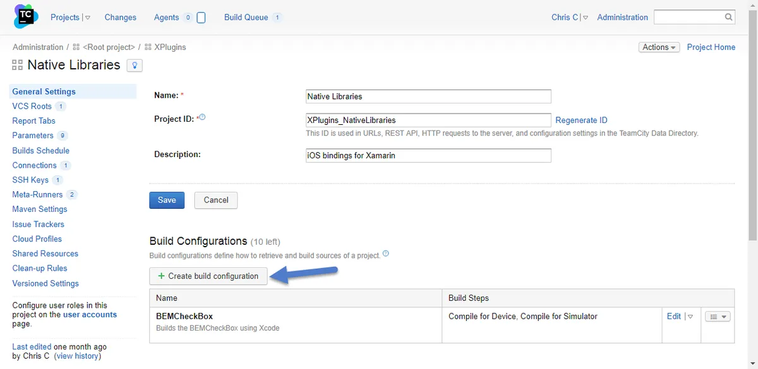Click the Root project grid icon in breadcrumb
This screenshot has height=369, width=758.
76,47
